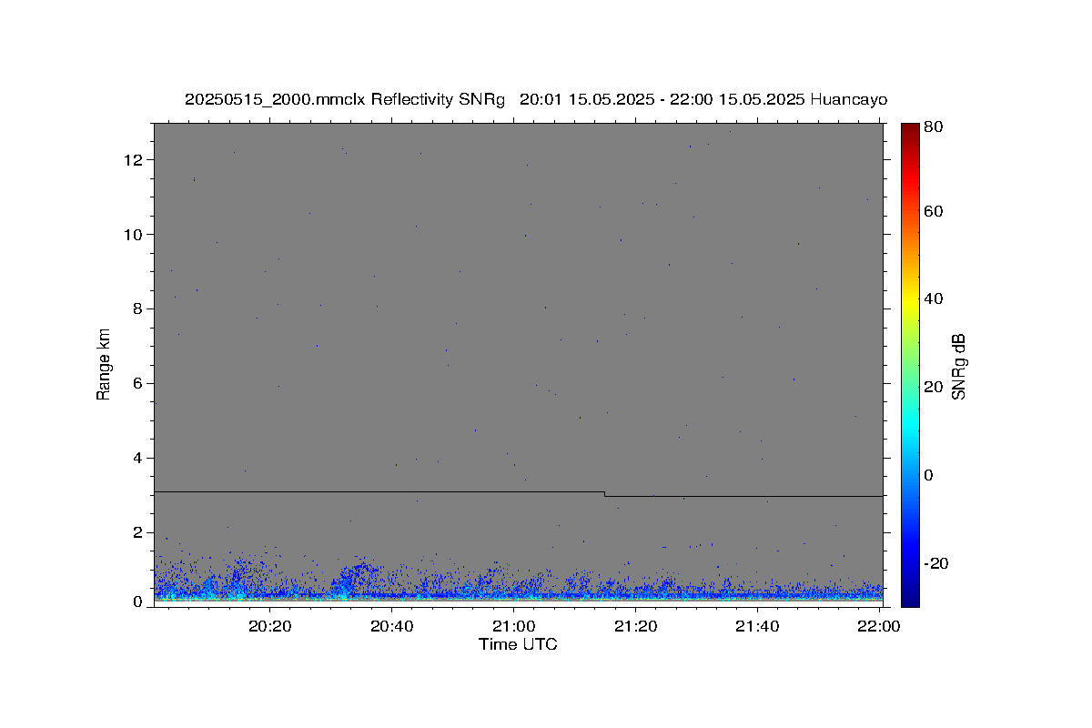Click the '40' colorbar scale value
The image size is (1092, 728).
coord(932,298)
